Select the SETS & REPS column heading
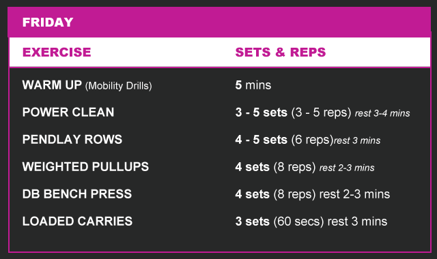437x259 pixels. click(281, 52)
